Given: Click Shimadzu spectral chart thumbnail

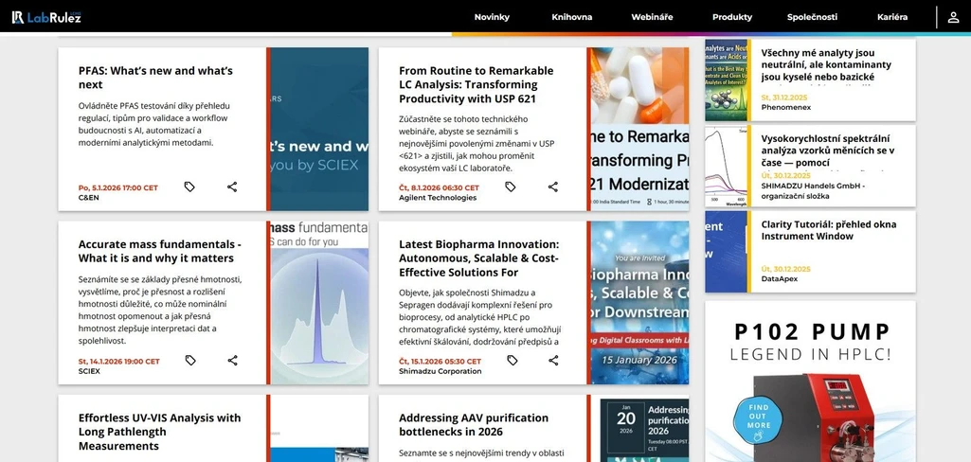Looking at the screenshot, I should [x=726, y=166].
